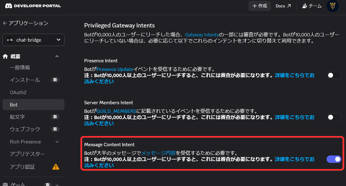This screenshot has height=186, width=346.
Task: Click the チーム button in header
Action: tap(312, 6)
